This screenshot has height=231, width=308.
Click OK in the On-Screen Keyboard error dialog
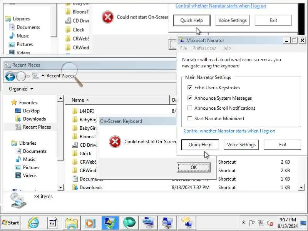coord(194,167)
